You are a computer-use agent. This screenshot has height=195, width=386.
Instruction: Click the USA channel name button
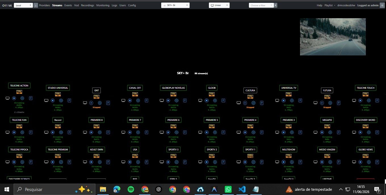pyautogui.click(x=135, y=149)
